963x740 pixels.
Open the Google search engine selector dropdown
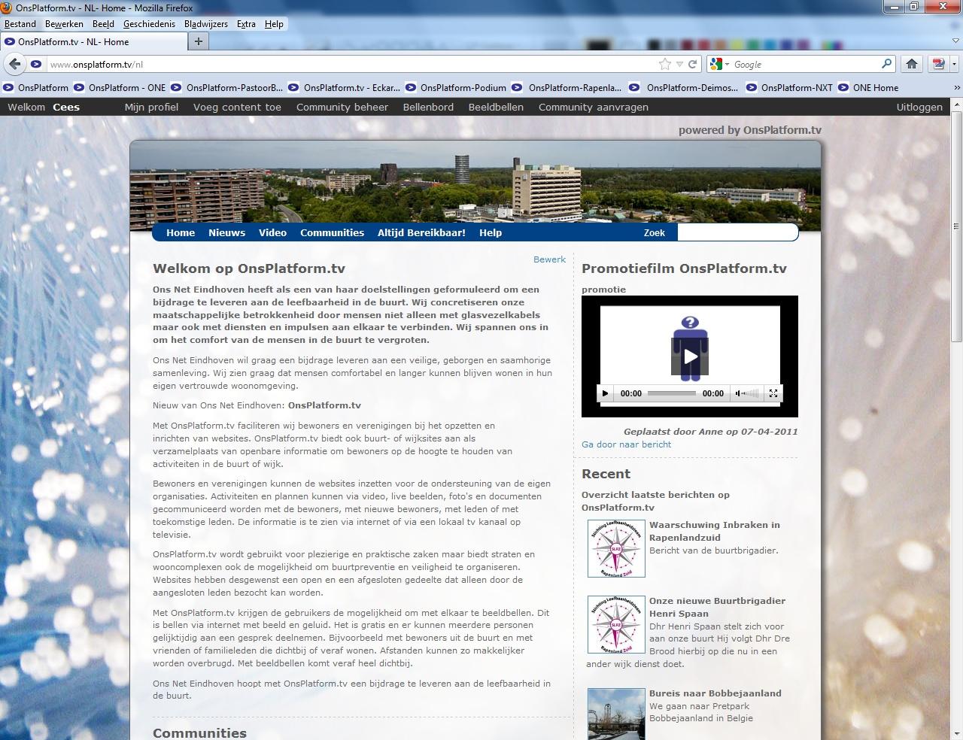(719, 64)
